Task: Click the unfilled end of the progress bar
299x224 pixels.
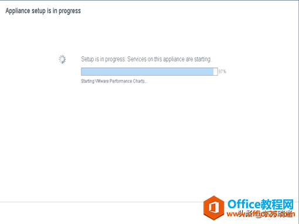Action: click(x=216, y=72)
